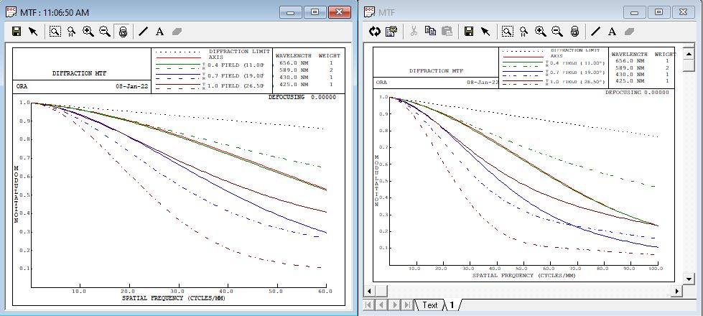Click Save icon in left MTF window
Screen dimensions: 703x316
click(17, 32)
